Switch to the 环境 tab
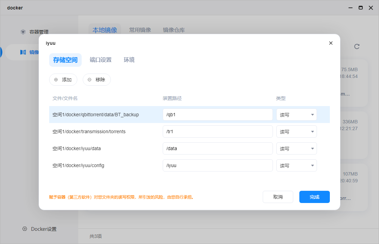 coord(129,60)
